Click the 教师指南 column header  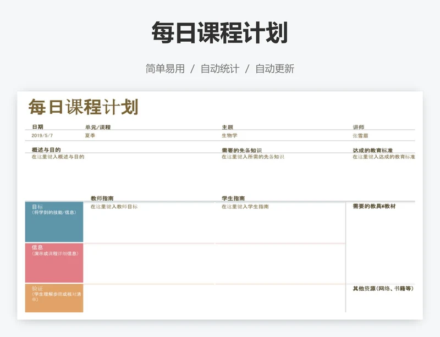click(102, 198)
